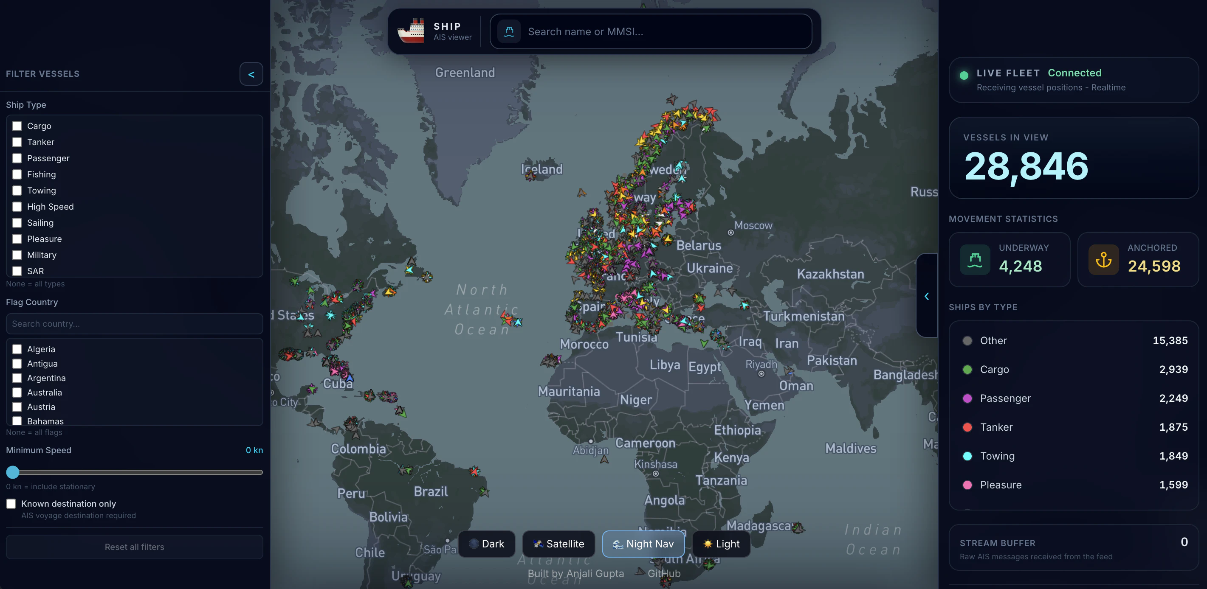The image size is (1207, 589).
Task: Switch map style to Satellite
Action: point(558,544)
